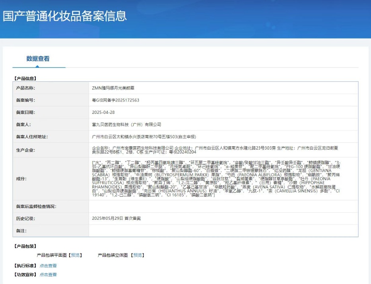Open the 数据查看 tab
Viewport: 371px width, 284px height.
point(38,59)
